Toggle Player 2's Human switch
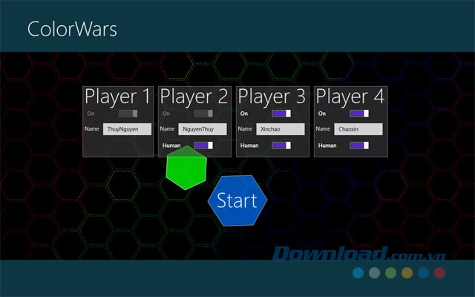The image size is (475, 297). tap(203, 146)
